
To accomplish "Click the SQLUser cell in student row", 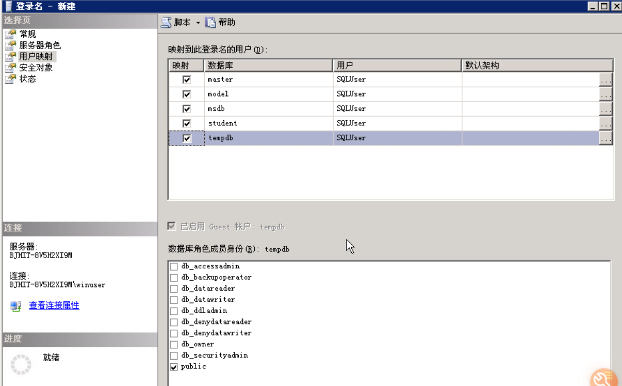I will 397,123.
